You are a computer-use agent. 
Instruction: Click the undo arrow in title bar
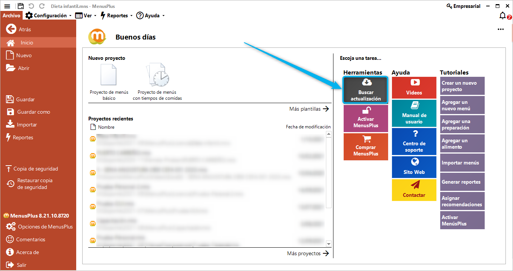[x=31, y=6]
